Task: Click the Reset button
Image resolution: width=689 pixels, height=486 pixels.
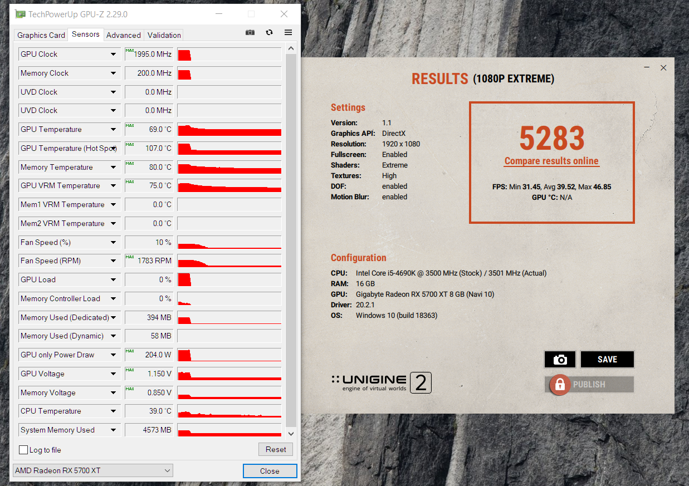Action: point(276,449)
